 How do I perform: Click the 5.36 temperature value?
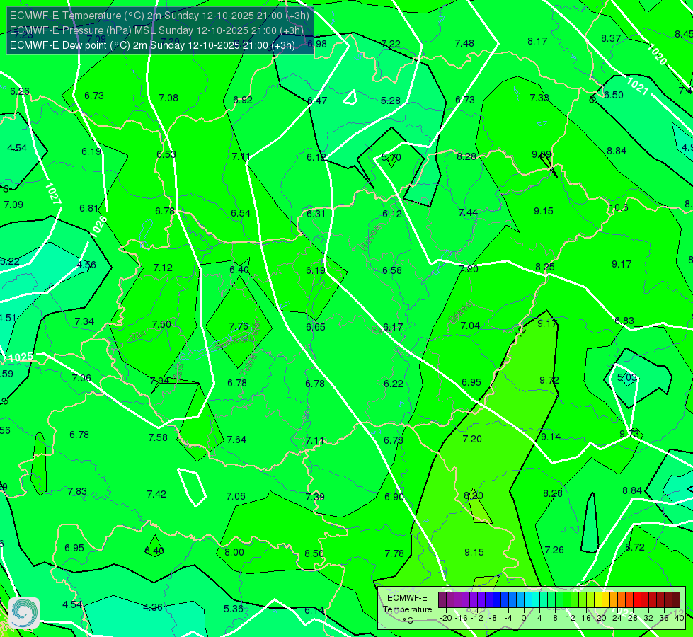coord(234,609)
